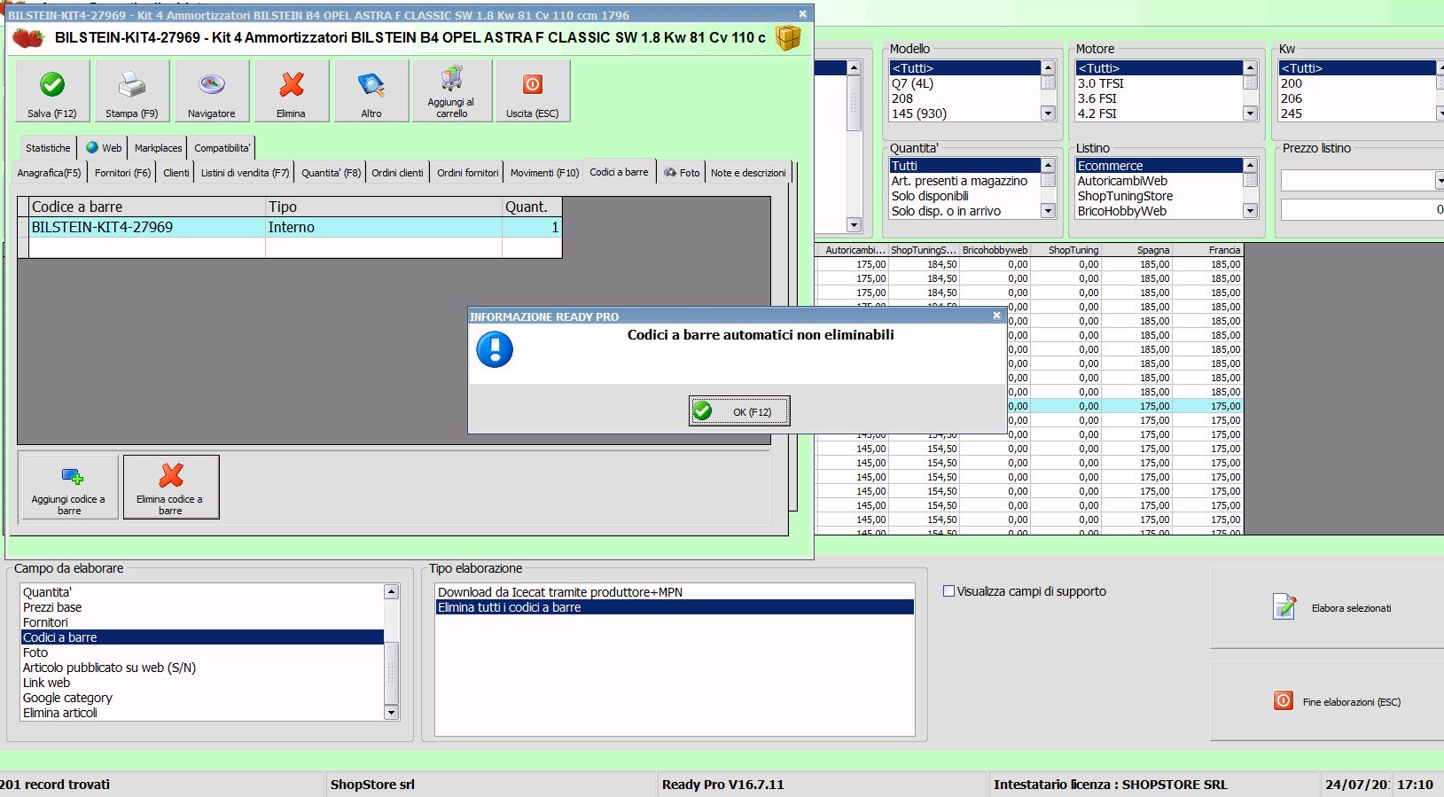Open the Ordini fornitori tab
1444x797 pixels.
(468, 173)
